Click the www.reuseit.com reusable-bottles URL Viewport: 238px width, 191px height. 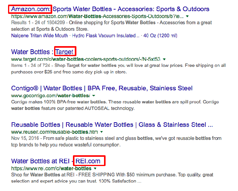(x=55, y=132)
